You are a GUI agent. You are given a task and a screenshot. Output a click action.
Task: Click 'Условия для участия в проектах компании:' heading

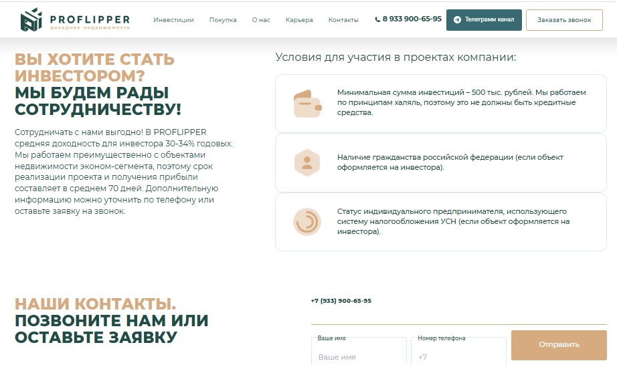point(395,57)
